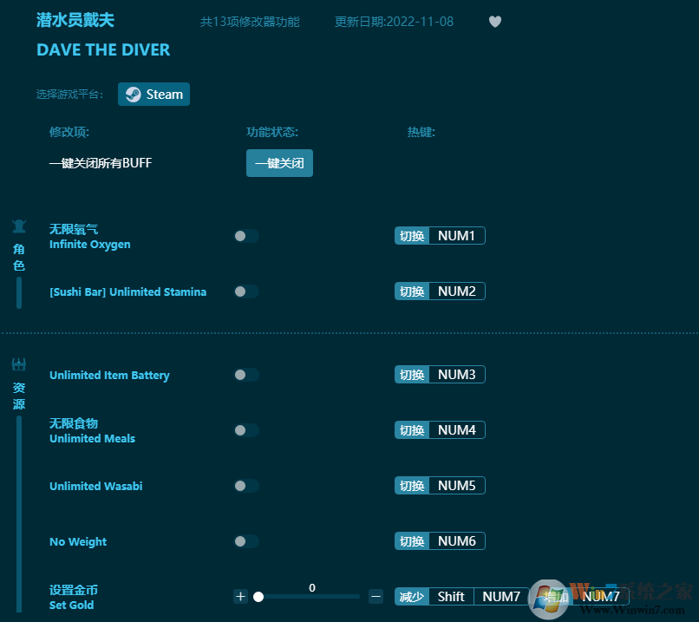The image size is (699, 622).
Task: Click the plus stepper next to Set Gold
Action: click(240, 597)
